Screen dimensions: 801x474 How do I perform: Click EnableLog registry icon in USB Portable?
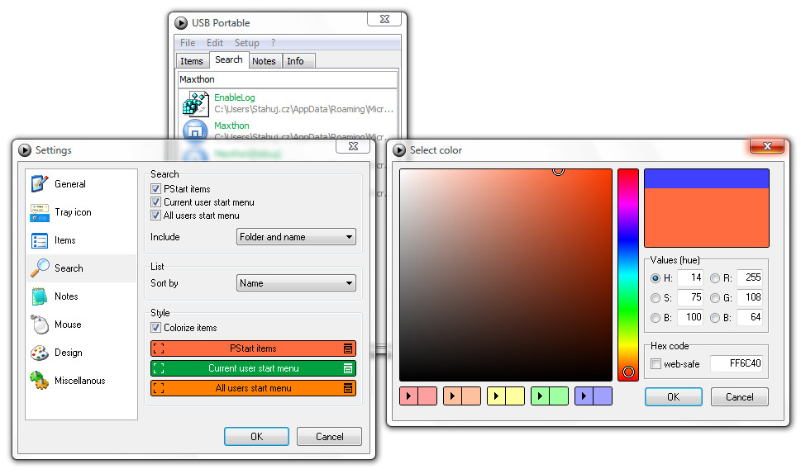[x=195, y=103]
